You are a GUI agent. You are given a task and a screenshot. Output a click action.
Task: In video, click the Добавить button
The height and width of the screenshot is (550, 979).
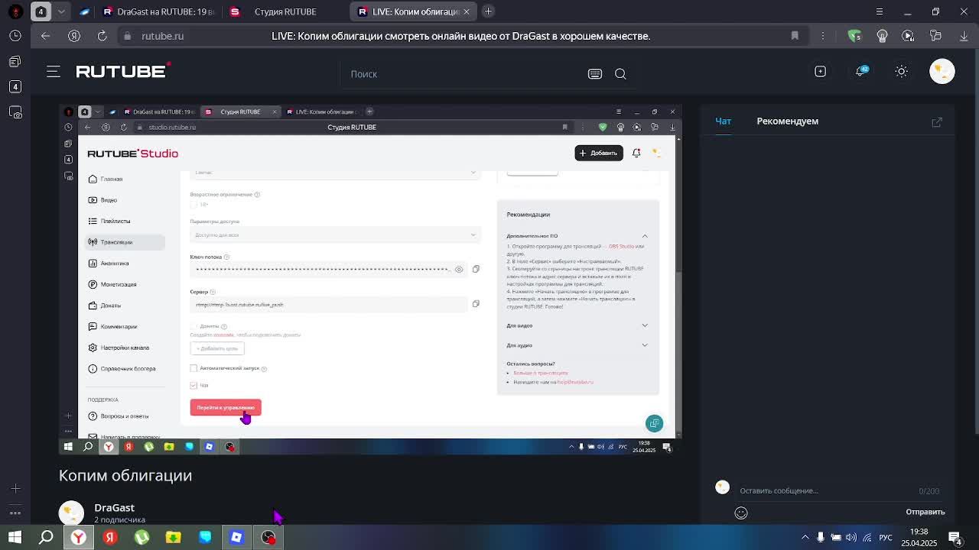tap(599, 153)
